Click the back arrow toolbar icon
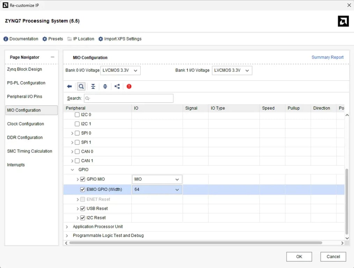Screen dimensions: 354x268 tap(69, 87)
